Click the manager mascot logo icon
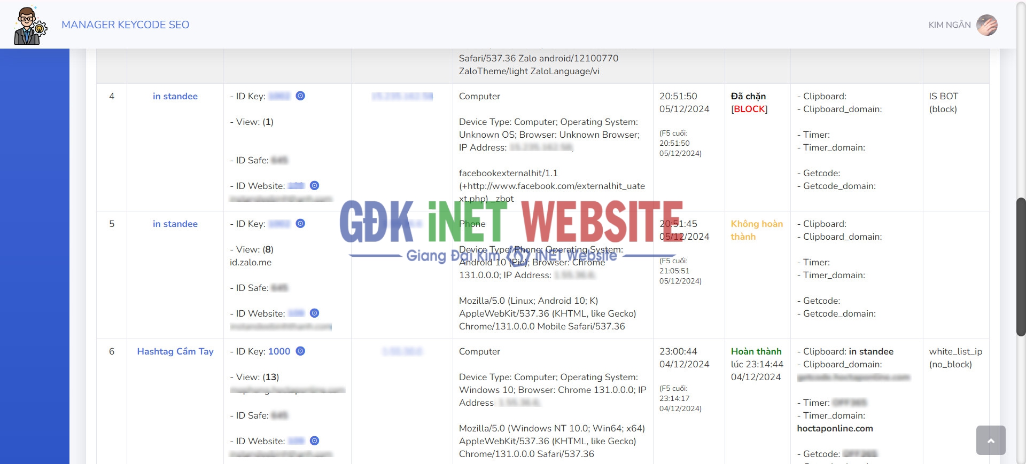 pos(30,25)
